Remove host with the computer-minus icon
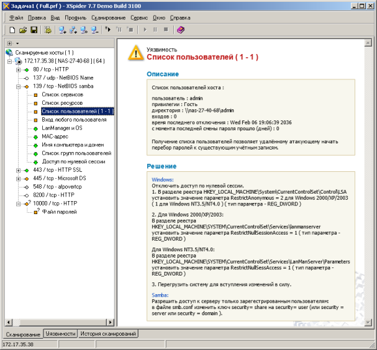Image resolution: width=377 pixels, height=350 pixels. 94,30
